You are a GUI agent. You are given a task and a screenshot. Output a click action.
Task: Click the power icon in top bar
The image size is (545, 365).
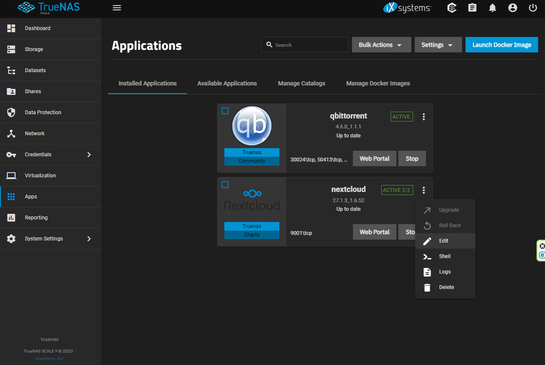tap(533, 8)
